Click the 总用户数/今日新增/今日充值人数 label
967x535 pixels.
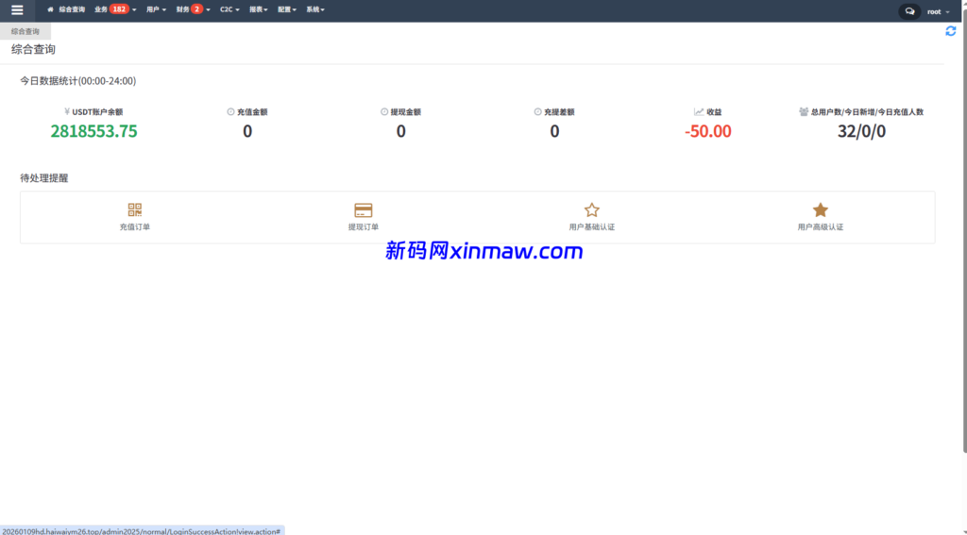coord(867,112)
